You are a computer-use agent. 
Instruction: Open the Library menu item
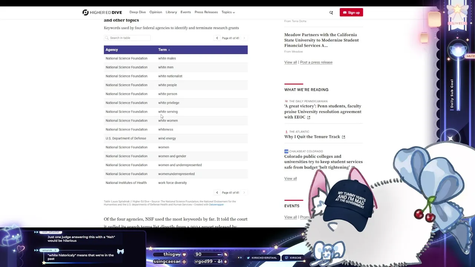(x=171, y=12)
